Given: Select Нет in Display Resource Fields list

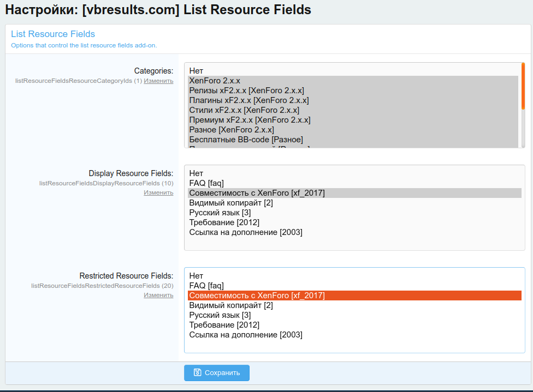Looking at the screenshot, I should (x=196, y=173).
